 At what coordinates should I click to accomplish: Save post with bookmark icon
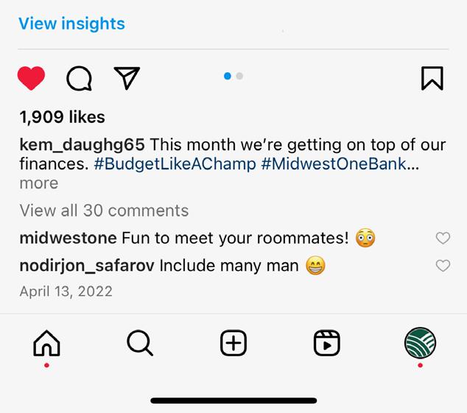tap(432, 78)
